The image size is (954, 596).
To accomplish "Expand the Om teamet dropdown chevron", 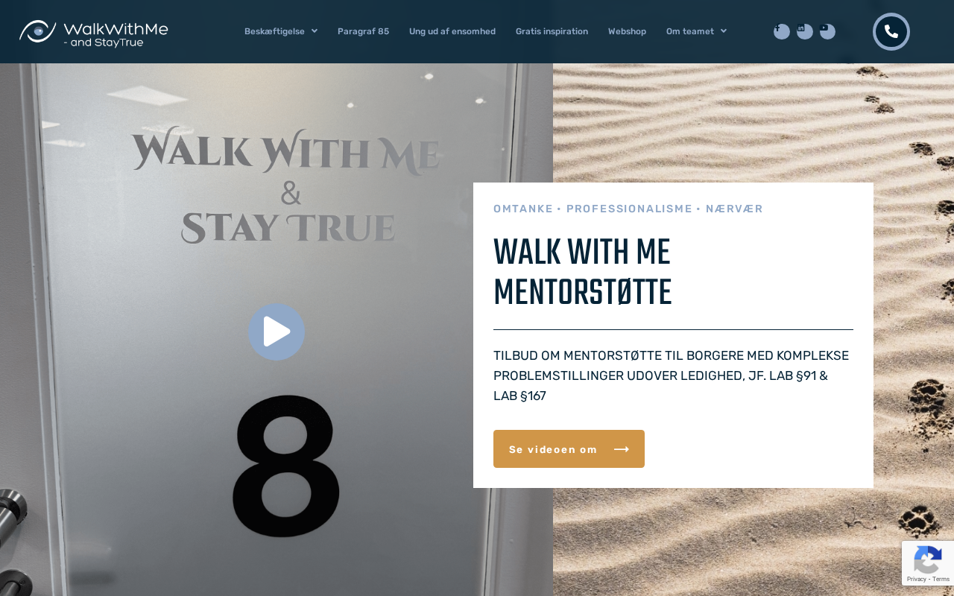I will pyautogui.click(x=724, y=31).
